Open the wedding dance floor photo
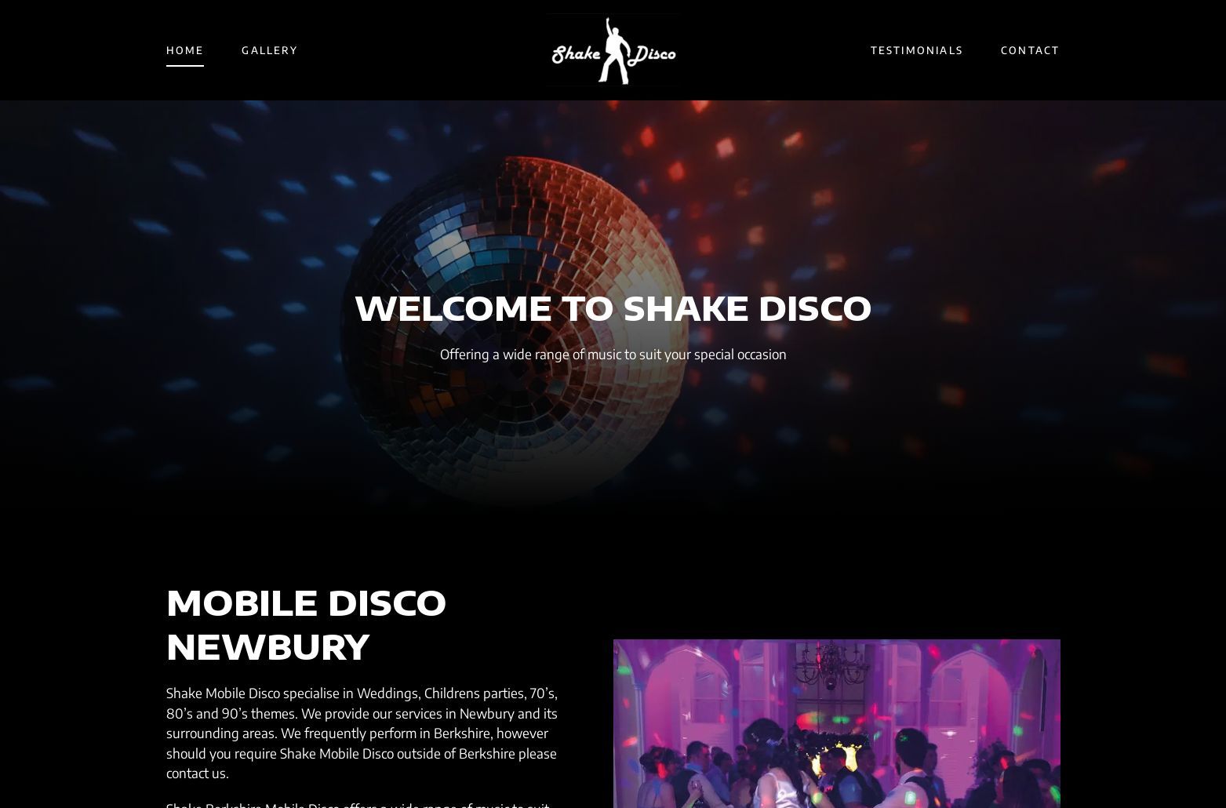The height and width of the screenshot is (808, 1226). [836, 723]
